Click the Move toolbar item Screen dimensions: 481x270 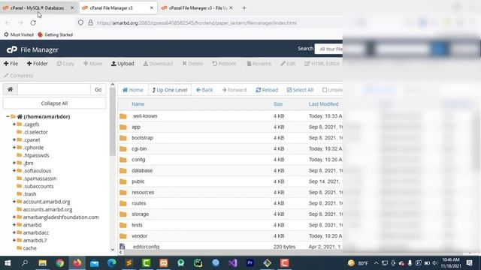[x=92, y=64]
